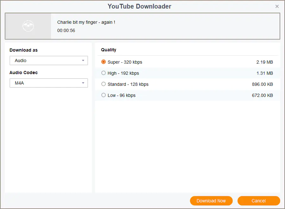Click the 1.31 MB file size
The width and height of the screenshot is (285, 209).
point(264,73)
